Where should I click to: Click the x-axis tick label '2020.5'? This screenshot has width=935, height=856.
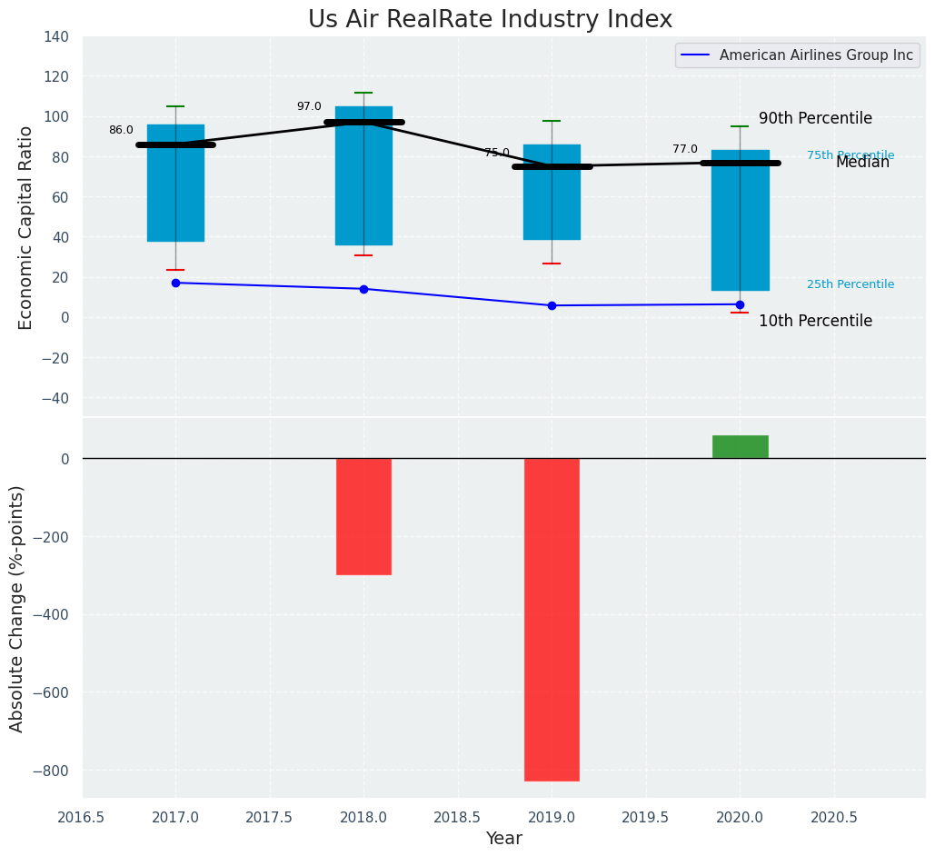pyautogui.click(x=833, y=817)
